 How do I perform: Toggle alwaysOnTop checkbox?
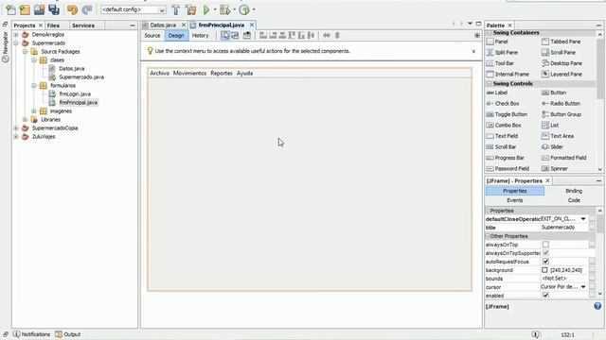(x=545, y=245)
